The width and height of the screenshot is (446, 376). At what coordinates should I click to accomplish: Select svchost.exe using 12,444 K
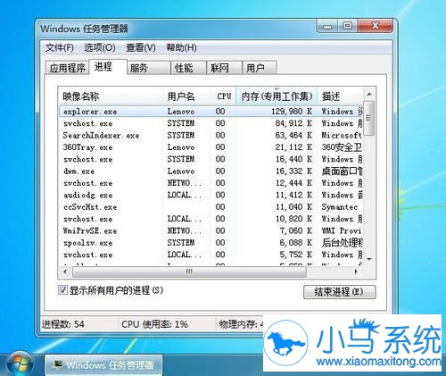211,183
